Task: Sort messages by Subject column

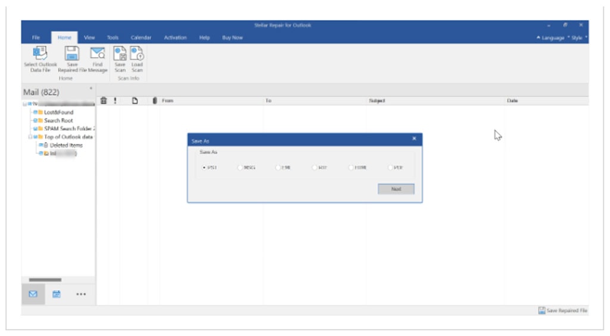Action: click(376, 101)
